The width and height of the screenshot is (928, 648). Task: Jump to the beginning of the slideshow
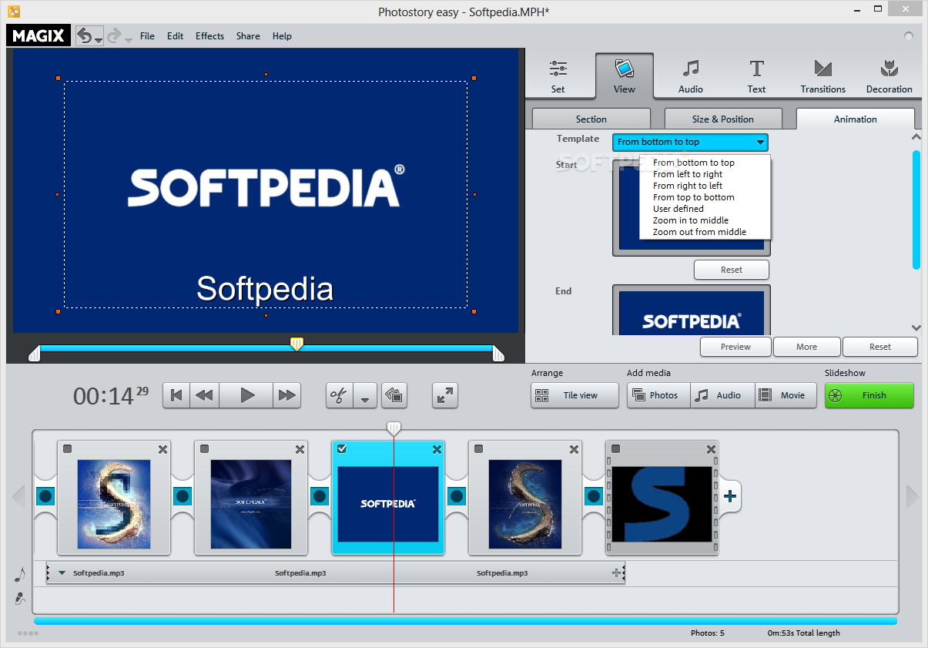pyautogui.click(x=176, y=395)
